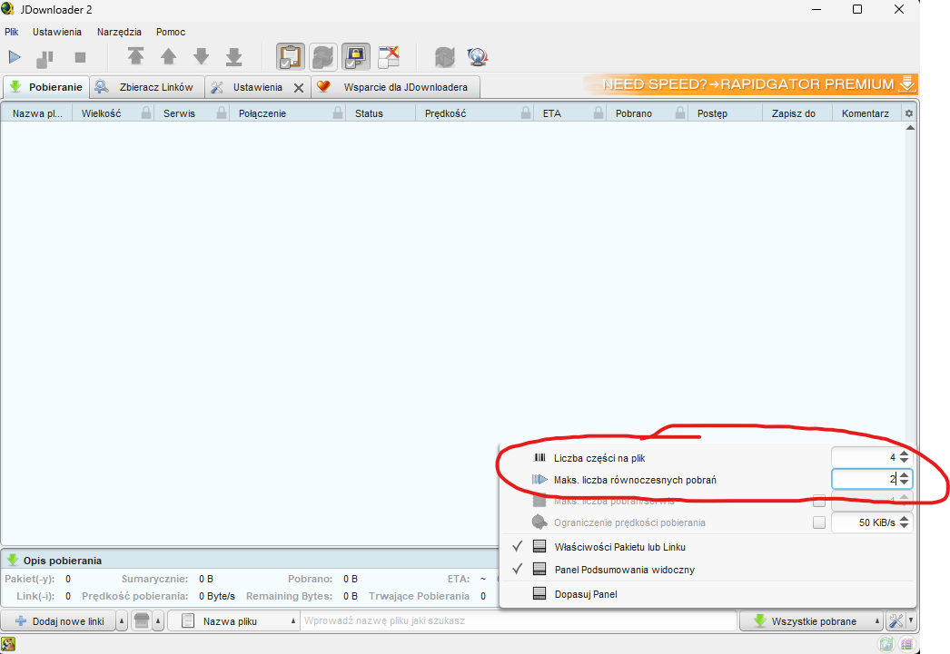Toggle premium accounts icon with the padlock
Viewport: 950px width, 654px height.
click(x=356, y=57)
